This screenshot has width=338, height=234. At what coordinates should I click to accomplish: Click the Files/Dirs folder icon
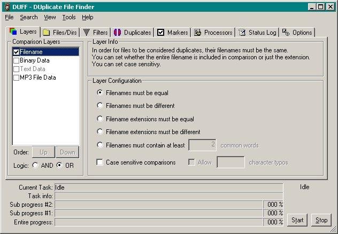pyautogui.click(x=47, y=33)
